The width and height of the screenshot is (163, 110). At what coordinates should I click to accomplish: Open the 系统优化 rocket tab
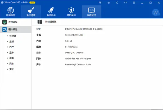coord(51,12)
